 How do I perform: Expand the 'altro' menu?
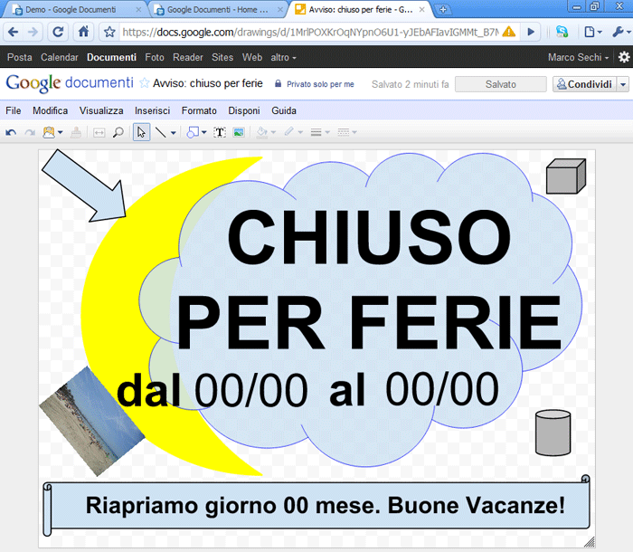coord(283,57)
